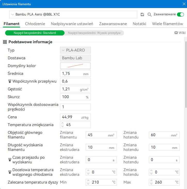This screenshot has height=189, width=187.
Task: Go to the Wiele filamentów tab
Action: click(x=168, y=24)
